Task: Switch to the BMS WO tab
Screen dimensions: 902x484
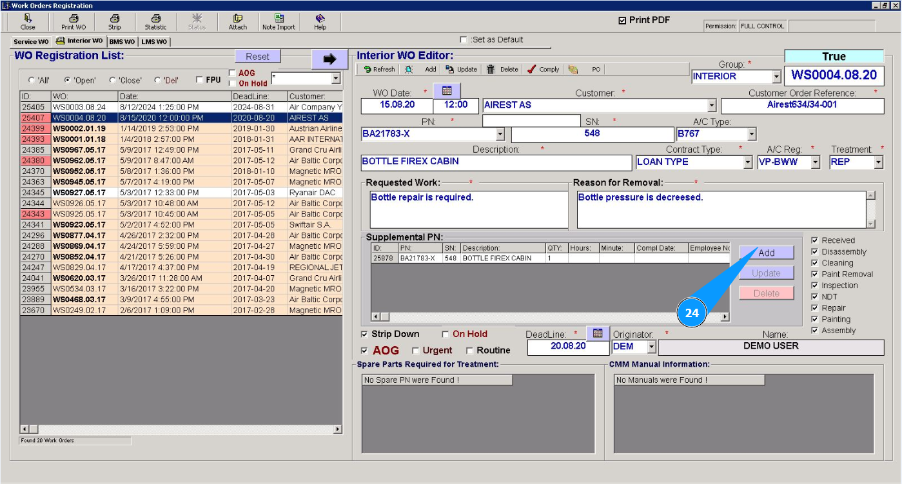Action: click(x=122, y=42)
